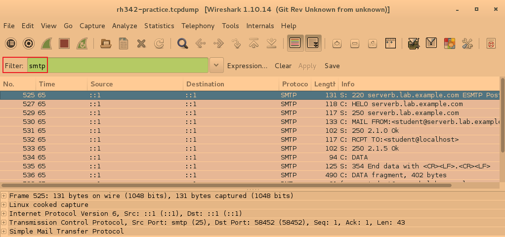505x237 pixels.
Task: Open the coloring rules editor icon
Action: pos(449,43)
